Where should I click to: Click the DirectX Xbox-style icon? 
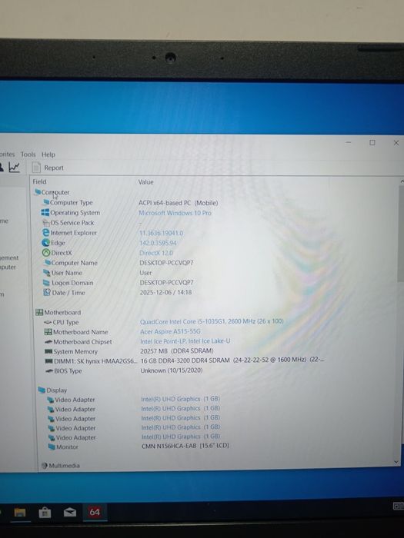[x=46, y=253]
